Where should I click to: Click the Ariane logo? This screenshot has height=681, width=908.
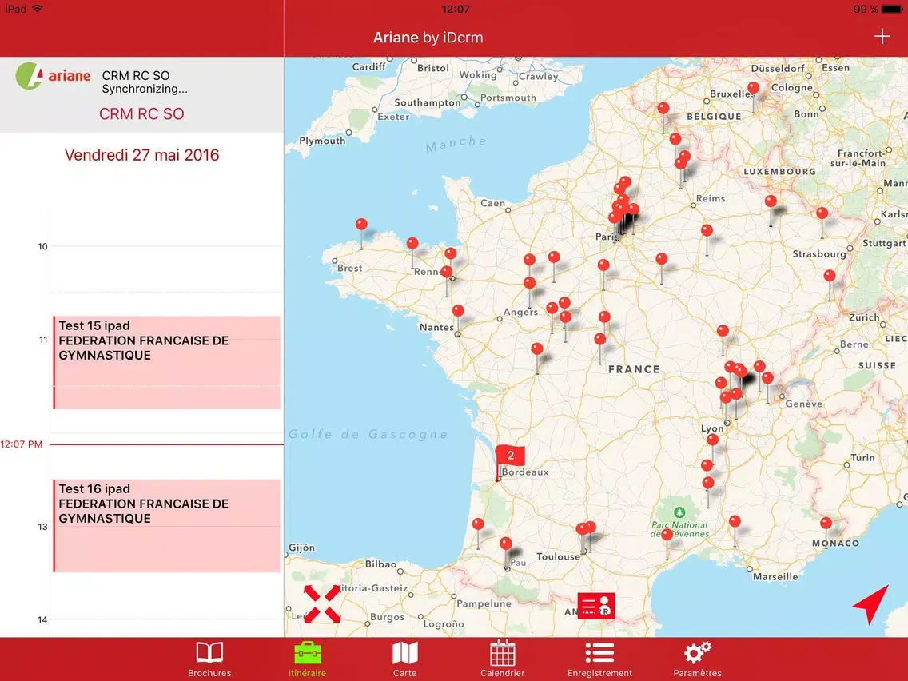tap(53, 76)
